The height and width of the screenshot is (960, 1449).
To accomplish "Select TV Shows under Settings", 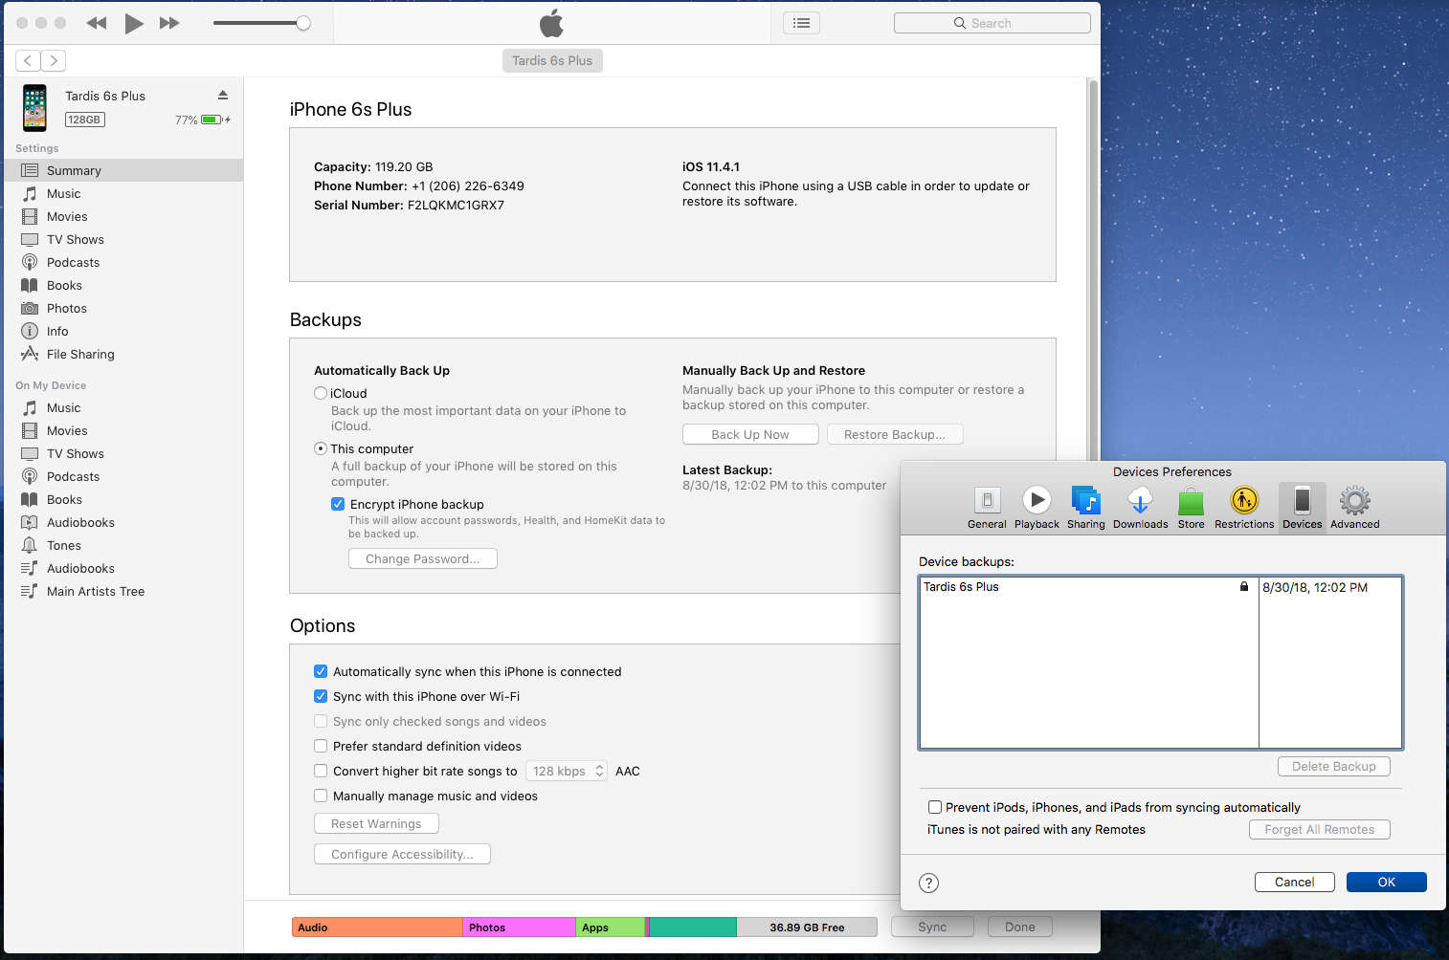I will [x=122, y=239].
